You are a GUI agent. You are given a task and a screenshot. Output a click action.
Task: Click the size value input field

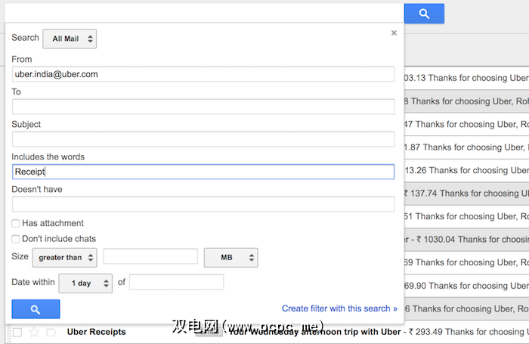(x=150, y=256)
